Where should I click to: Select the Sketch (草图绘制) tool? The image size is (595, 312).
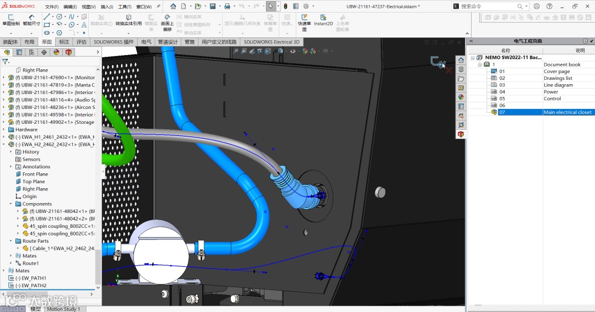pos(10,20)
